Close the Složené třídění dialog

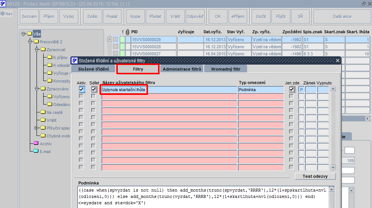[x=338, y=60]
